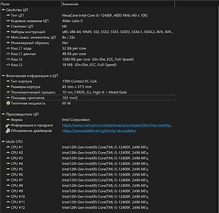Select the CPU #3 row label

click(x=17, y=158)
